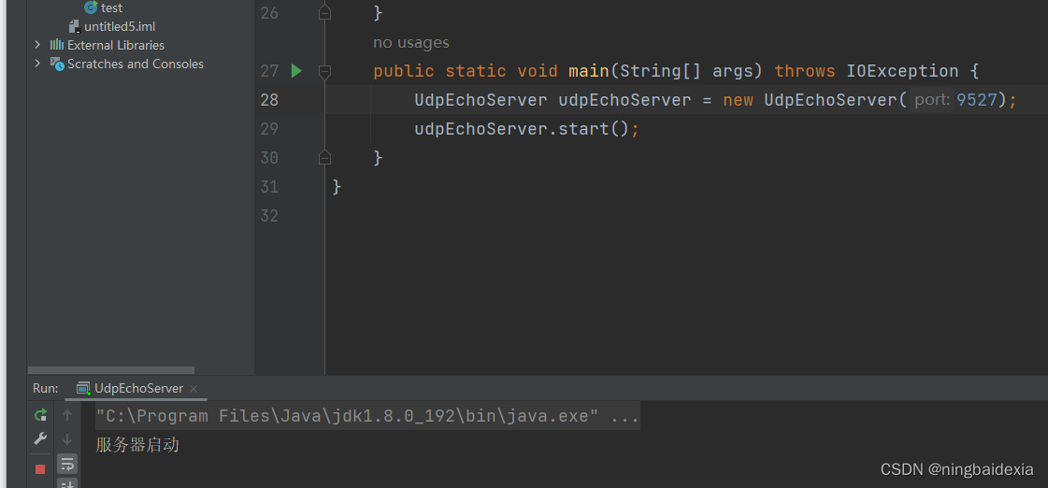Screen dimensions: 1048x488
Task: Click the line number 28 in the gutter
Action: [269, 100]
